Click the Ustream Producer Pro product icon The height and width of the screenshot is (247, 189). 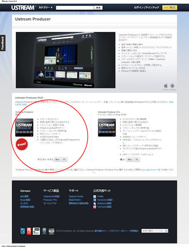pyautogui.click(x=107, y=127)
